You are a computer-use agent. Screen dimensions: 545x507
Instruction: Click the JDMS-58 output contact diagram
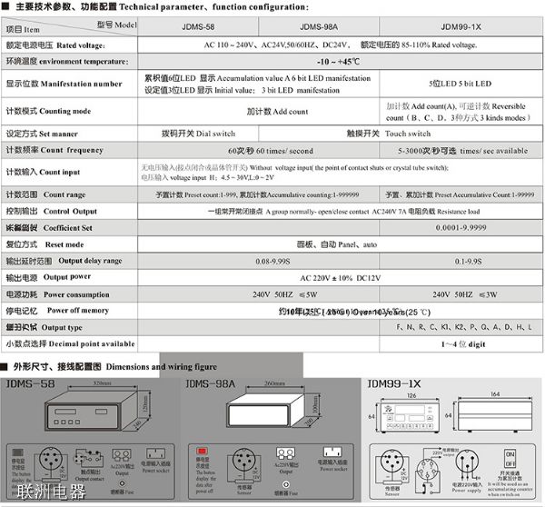click(87, 458)
